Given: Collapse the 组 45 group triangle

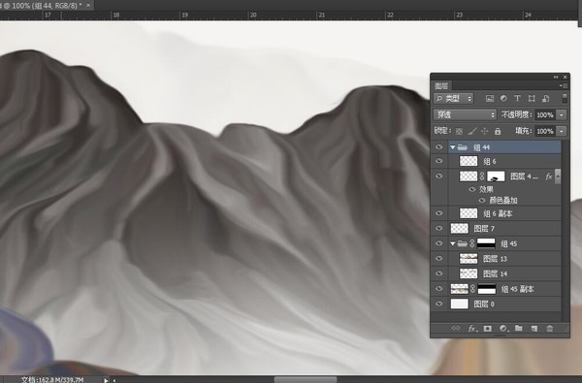Looking at the screenshot, I should pos(452,243).
